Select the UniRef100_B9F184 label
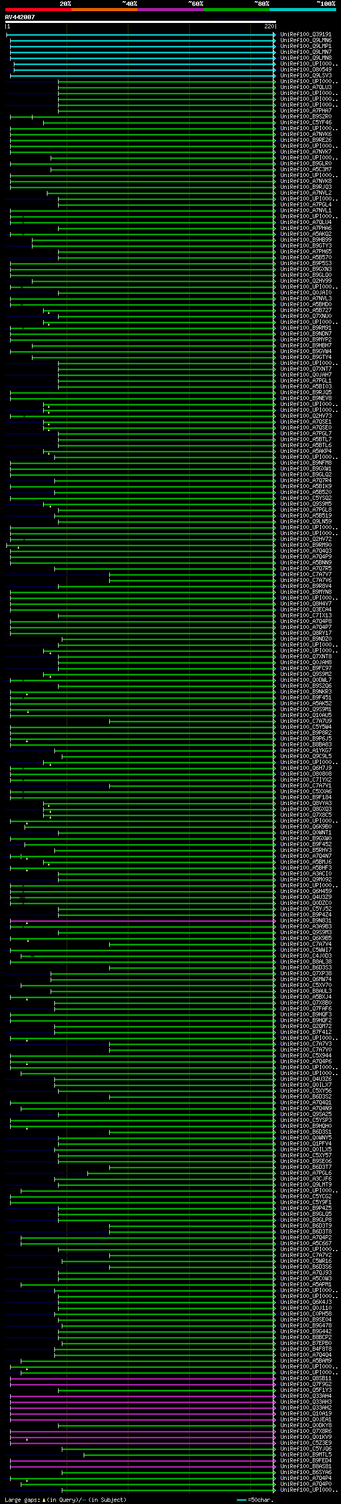Image resolution: width=341 pixels, height=1504 pixels. tap(305, 798)
